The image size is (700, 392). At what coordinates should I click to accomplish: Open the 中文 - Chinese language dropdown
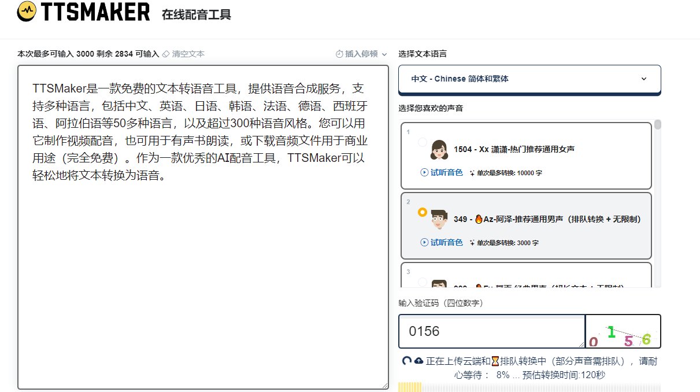[529, 79]
